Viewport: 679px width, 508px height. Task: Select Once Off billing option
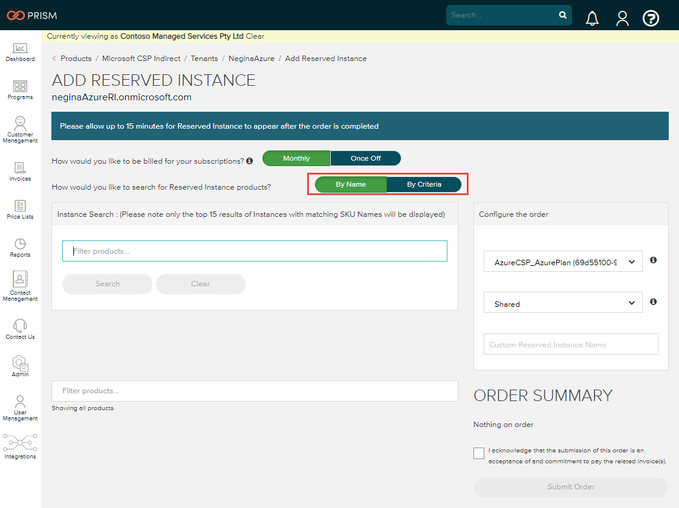click(366, 158)
